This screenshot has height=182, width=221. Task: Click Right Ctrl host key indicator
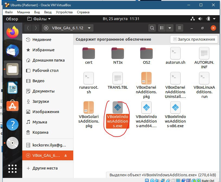point(208,180)
